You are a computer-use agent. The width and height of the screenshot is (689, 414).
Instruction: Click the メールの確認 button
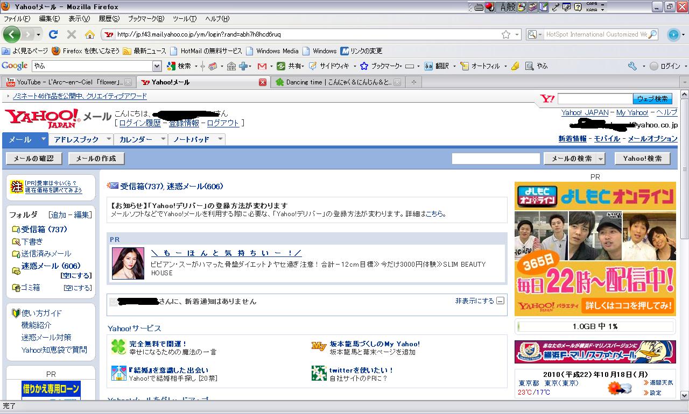(34, 159)
